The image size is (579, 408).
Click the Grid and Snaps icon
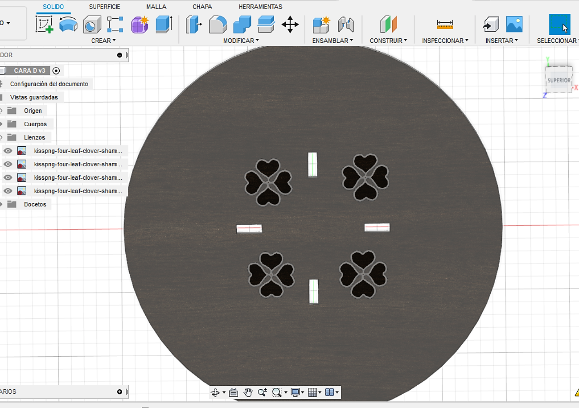coord(312,392)
